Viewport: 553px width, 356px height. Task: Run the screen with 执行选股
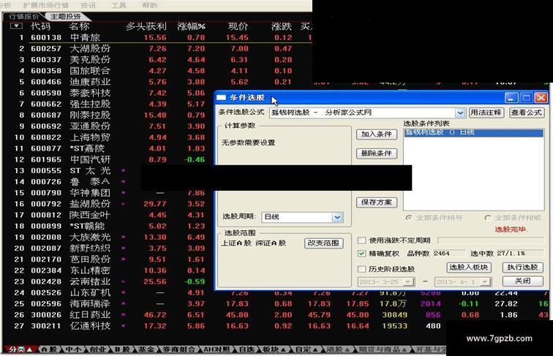(523, 268)
